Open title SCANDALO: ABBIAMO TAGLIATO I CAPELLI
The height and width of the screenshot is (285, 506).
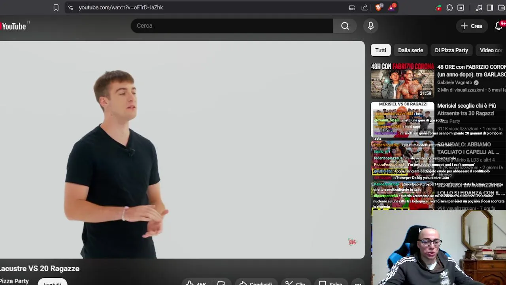468,148
